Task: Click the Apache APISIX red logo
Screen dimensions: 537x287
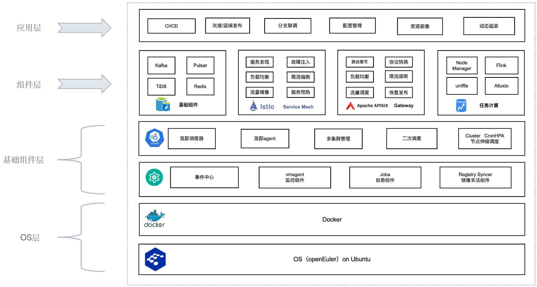Action: pyautogui.click(x=351, y=106)
